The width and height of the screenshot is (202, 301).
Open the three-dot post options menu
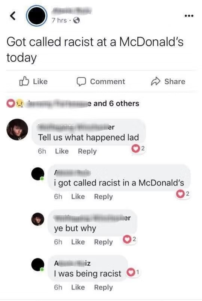click(189, 15)
